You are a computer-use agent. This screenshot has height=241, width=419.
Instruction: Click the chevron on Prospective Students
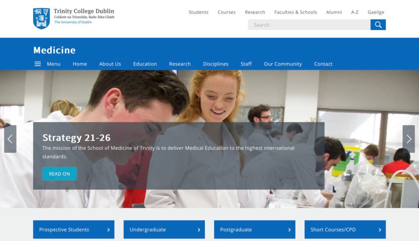click(109, 230)
